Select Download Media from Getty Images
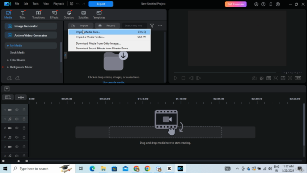307x173 pixels. (x=109, y=43)
